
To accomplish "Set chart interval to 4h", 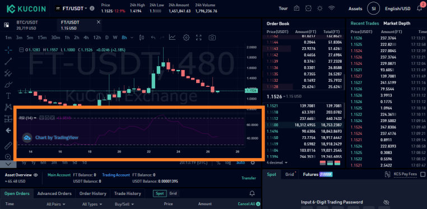I will pyautogui.click(x=86, y=38).
